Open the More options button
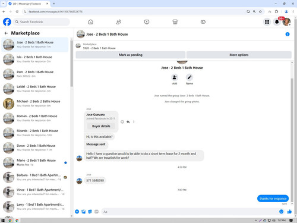This screenshot has width=297, height=223. (239, 55)
